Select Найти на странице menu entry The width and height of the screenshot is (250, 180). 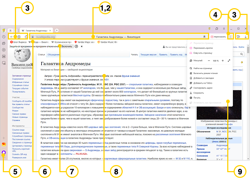[203, 68]
